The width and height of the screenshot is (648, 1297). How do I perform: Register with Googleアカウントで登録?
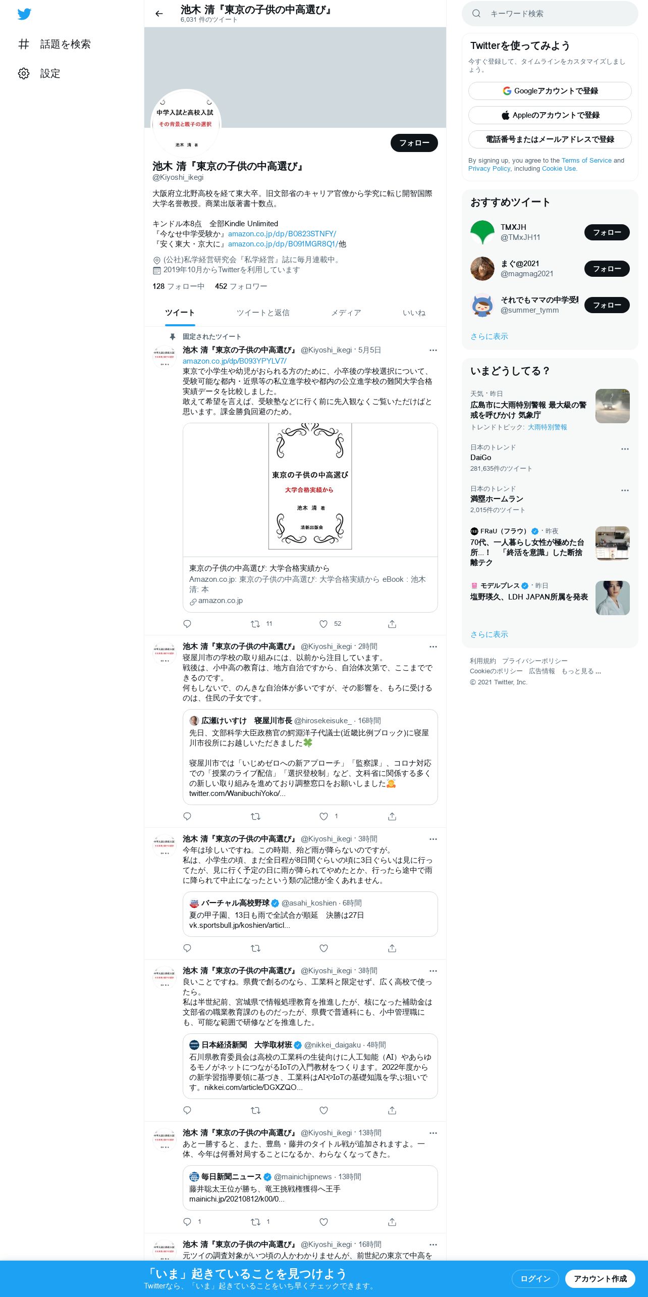coord(550,91)
